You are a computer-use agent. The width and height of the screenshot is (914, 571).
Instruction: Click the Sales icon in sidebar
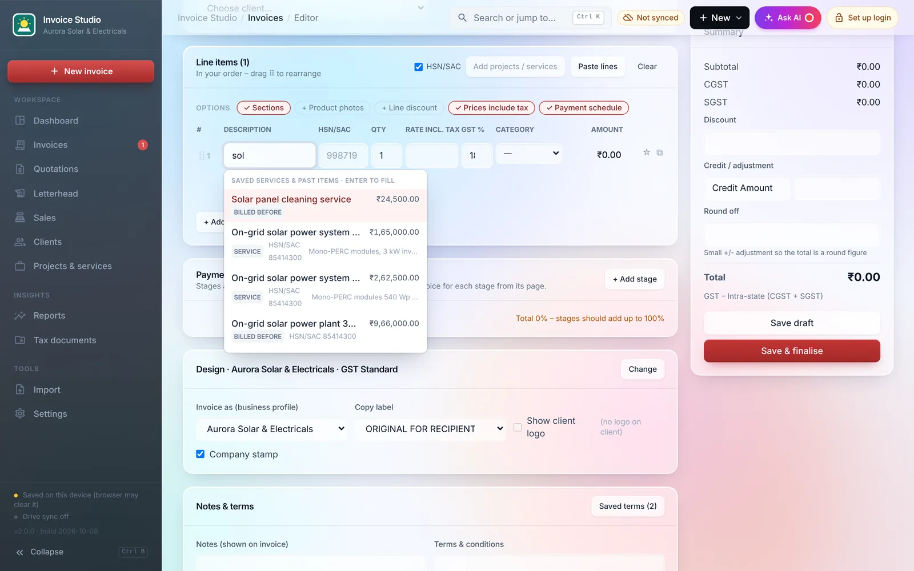coord(20,218)
